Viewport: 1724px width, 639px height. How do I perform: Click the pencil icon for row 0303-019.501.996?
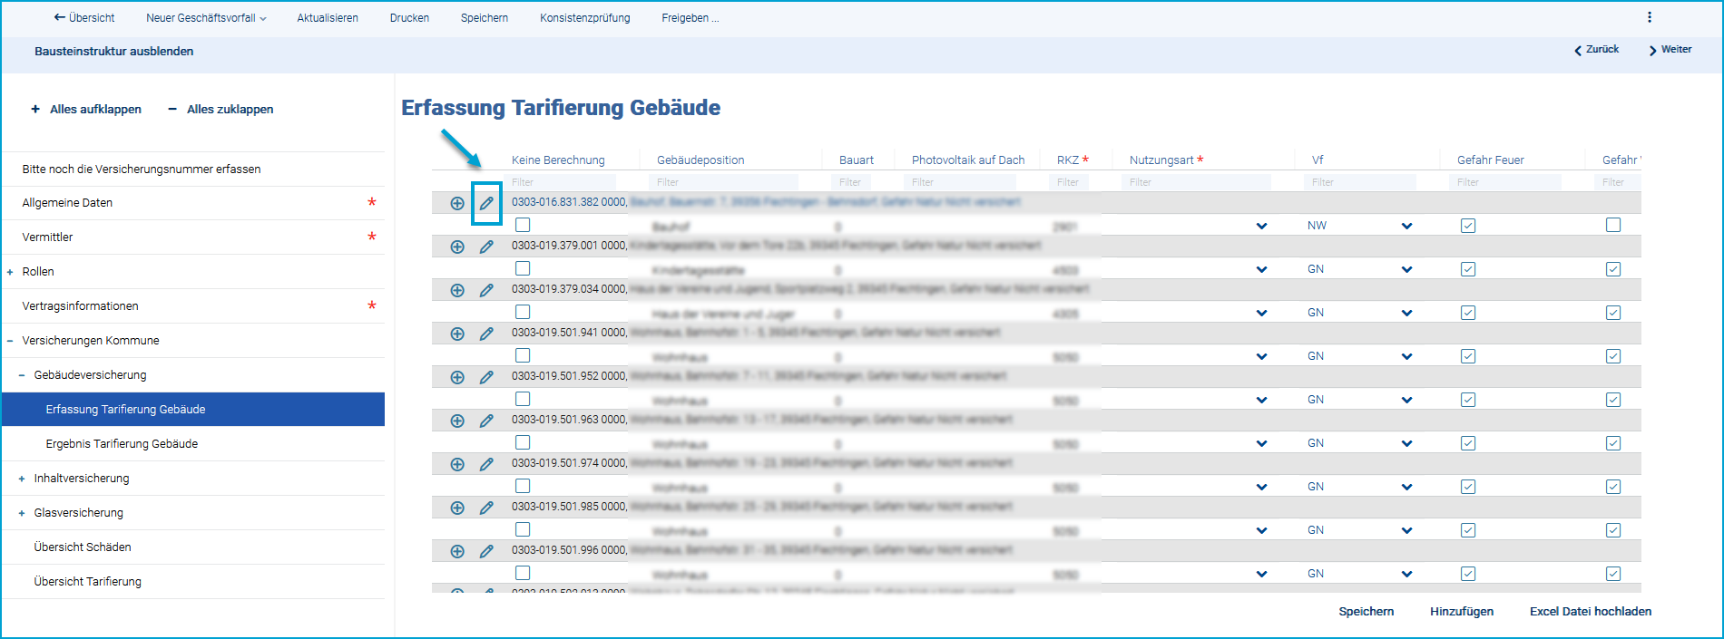click(x=486, y=551)
